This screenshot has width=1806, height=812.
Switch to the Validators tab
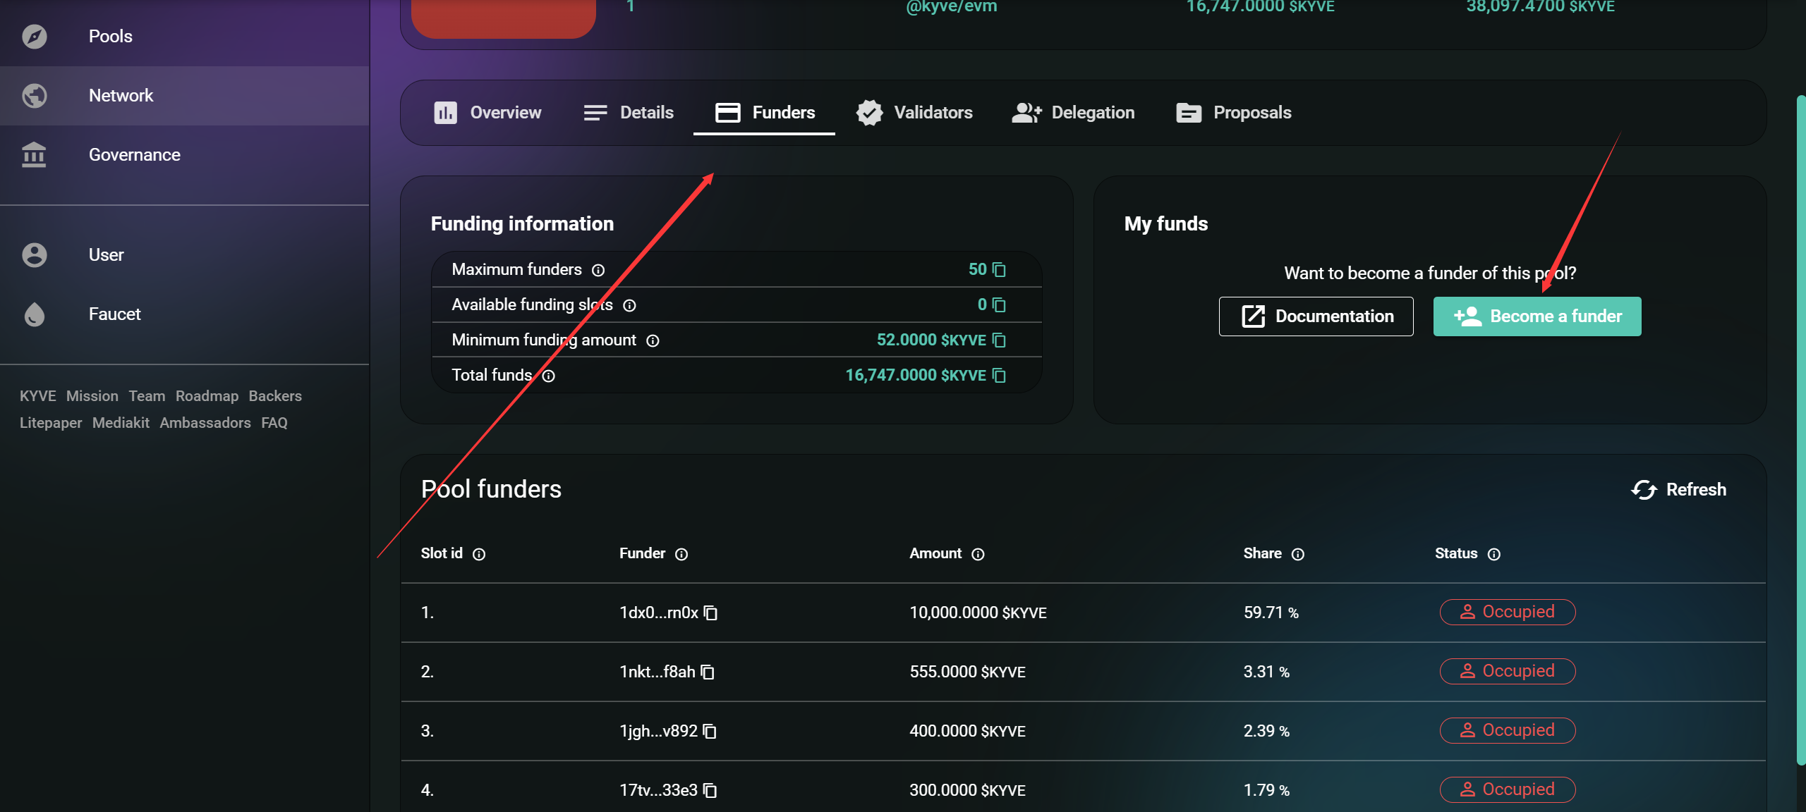tap(914, 113)
